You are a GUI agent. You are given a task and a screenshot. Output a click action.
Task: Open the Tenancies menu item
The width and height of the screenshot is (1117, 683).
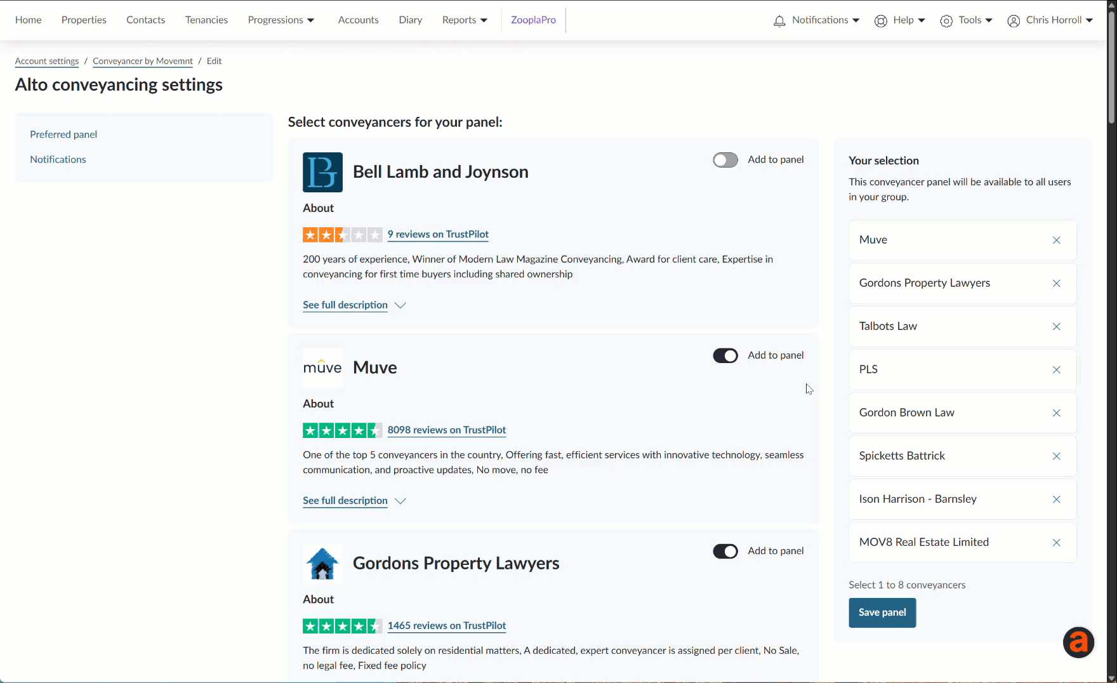tap(206, 20)
